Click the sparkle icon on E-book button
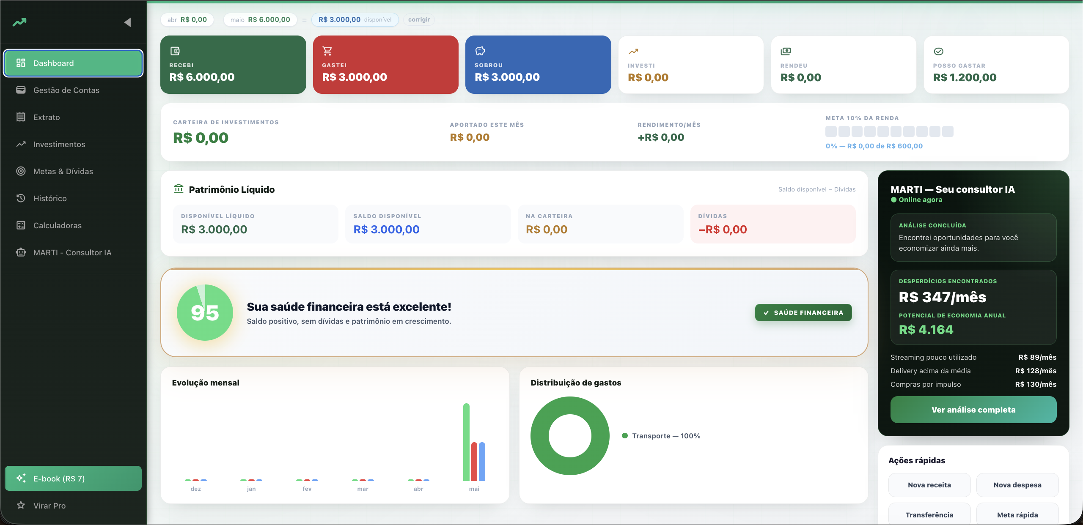Screen dimensions: 1083x525 pos(21,478)
